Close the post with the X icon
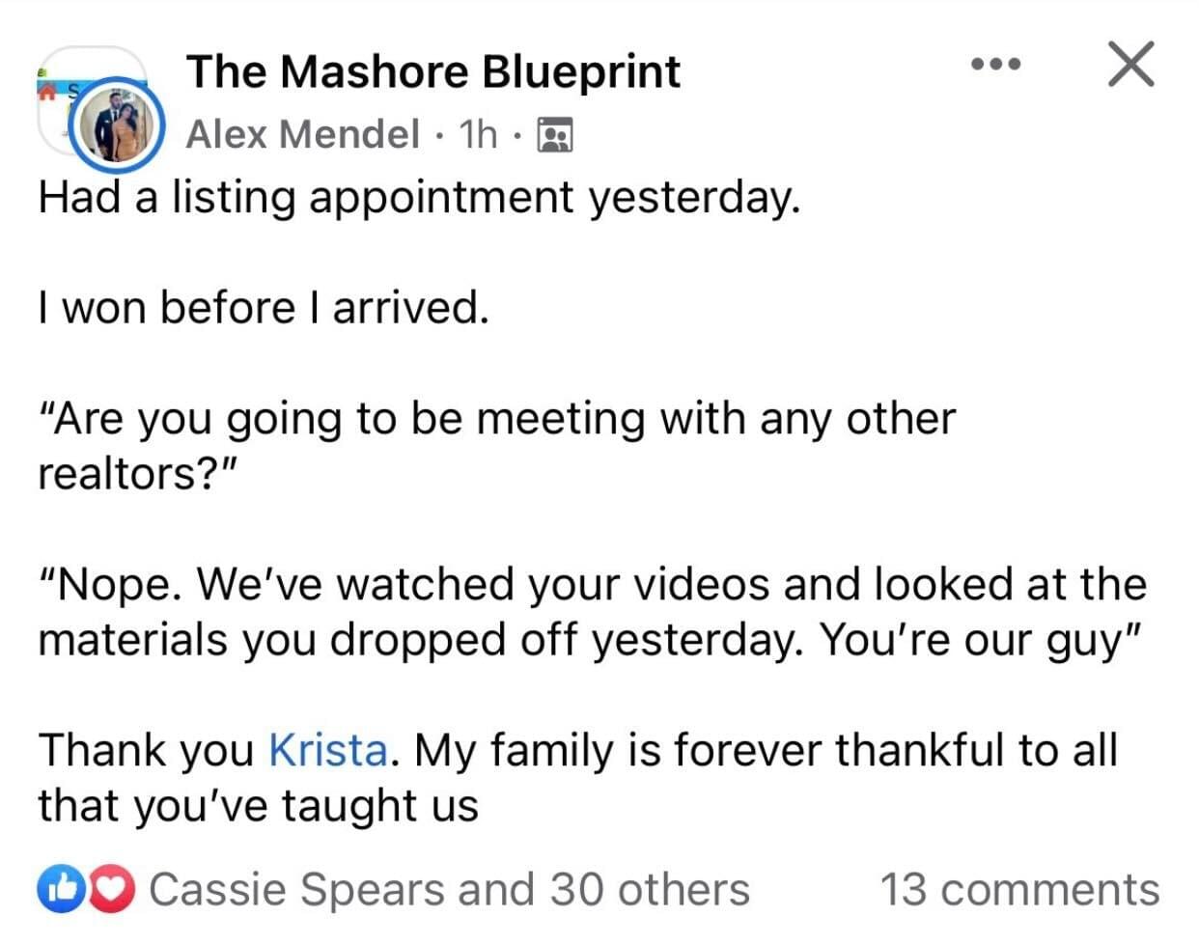This screenshot has height=944, width=1199. (1130, 65)
